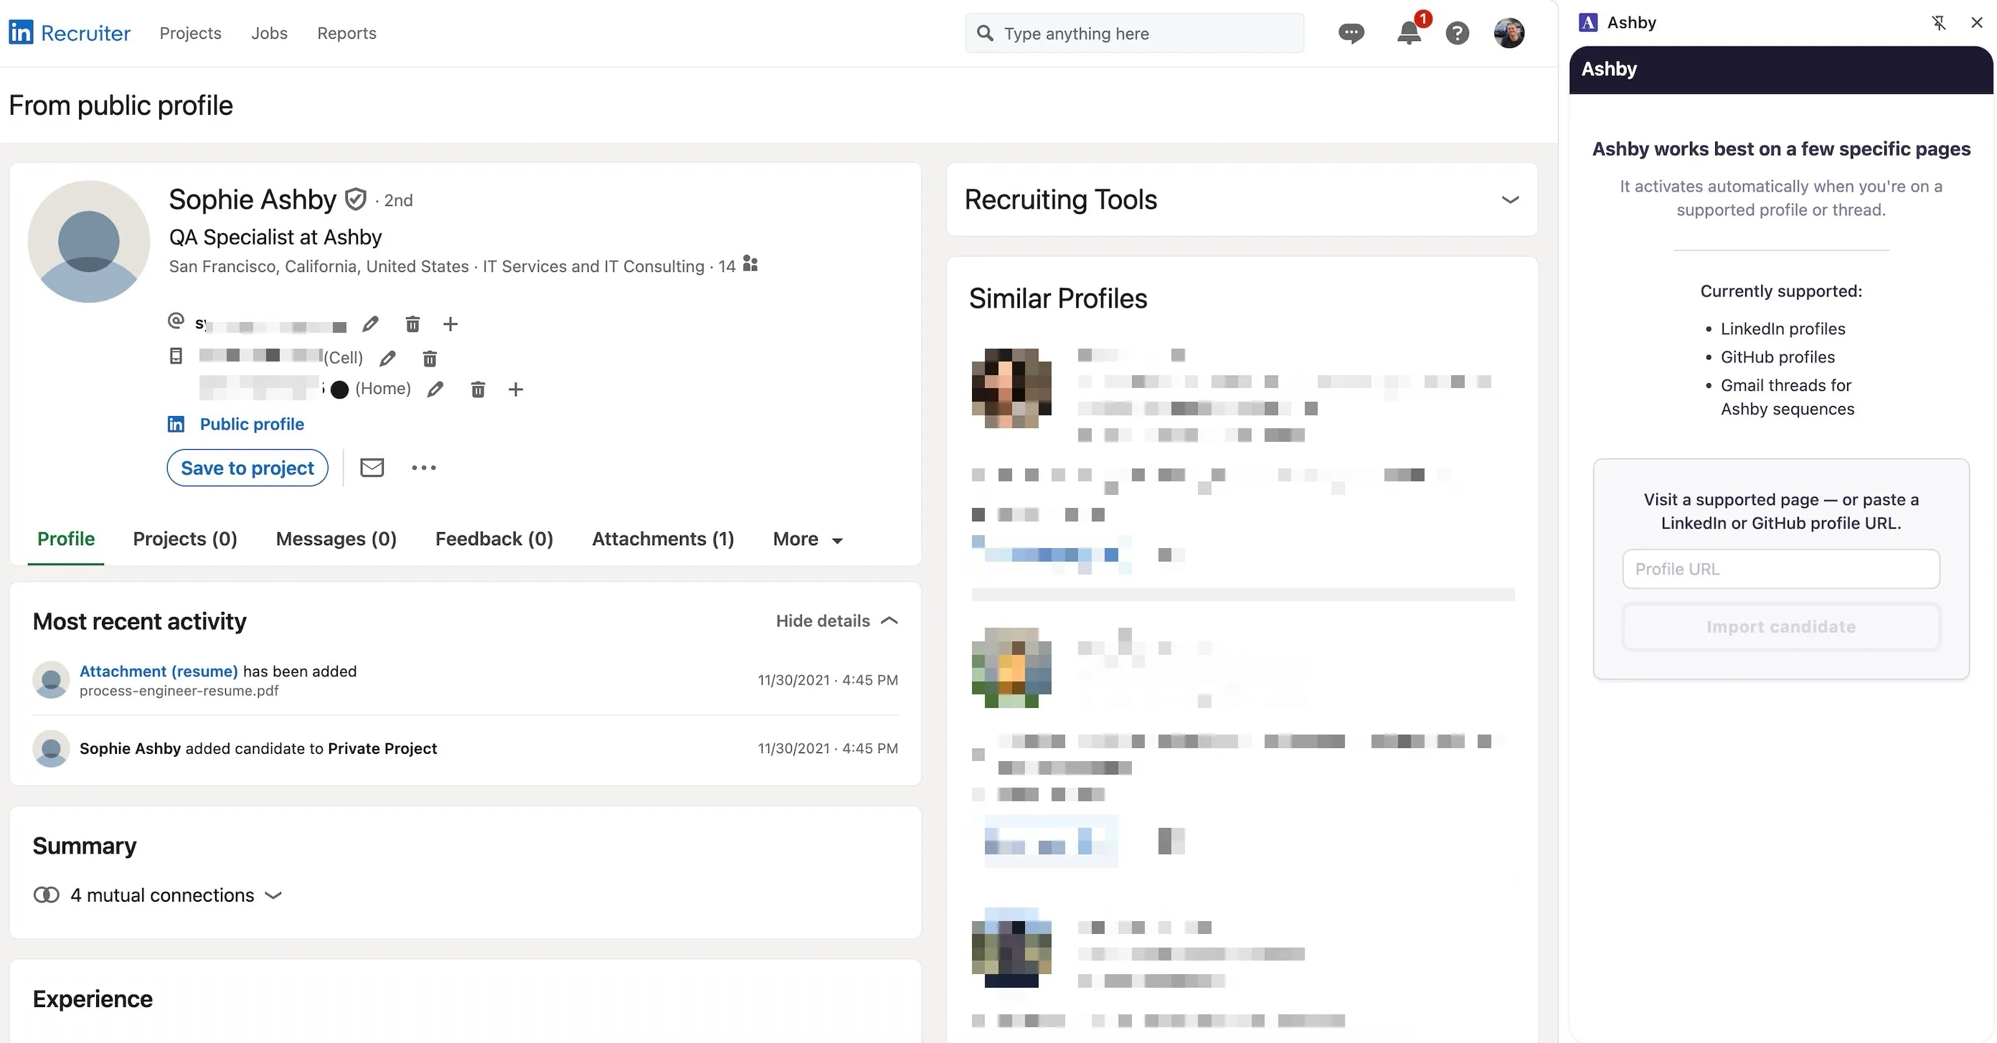This screenshot has height=1043, width=1997.
Task: Unpin the Ashby side panel
Action: pos(1938,22)
